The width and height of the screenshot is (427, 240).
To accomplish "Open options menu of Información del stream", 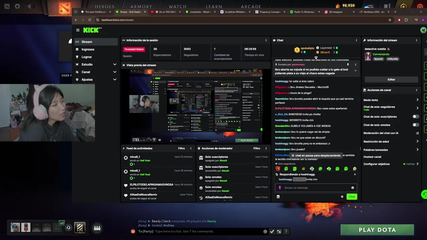I will 416,40.
